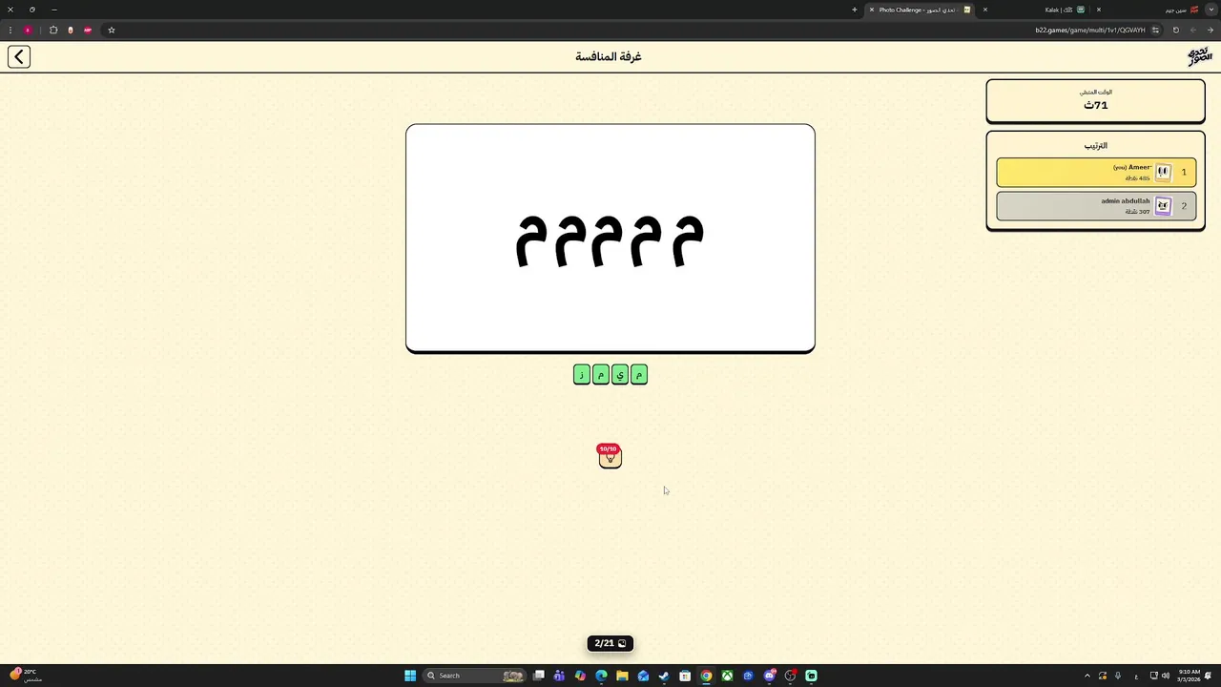Image resolution: width=1221 pixels, height=687 pixels.
Task: Select the admin abdullah ranking row
Action: point(1096,206)
